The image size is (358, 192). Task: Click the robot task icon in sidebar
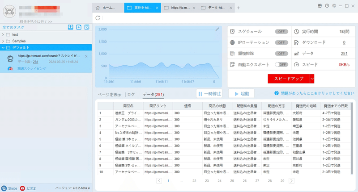[x=10, y=58]
